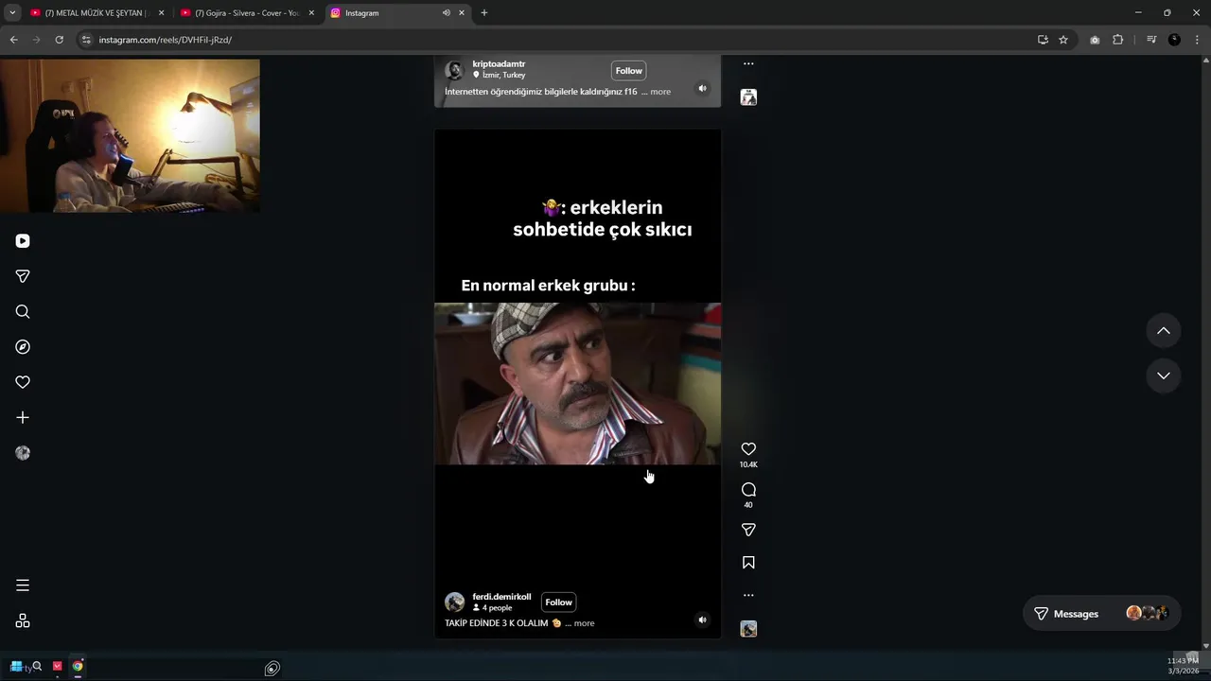Open comments on the ferdi.demirkoll reel

click(x=748, y=490)
